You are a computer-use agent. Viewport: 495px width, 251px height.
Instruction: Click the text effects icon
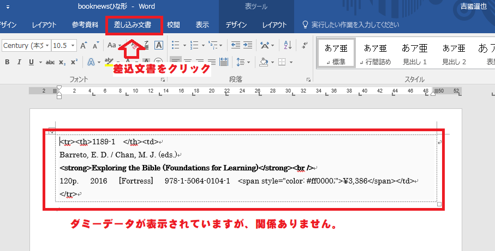point(91,62)
